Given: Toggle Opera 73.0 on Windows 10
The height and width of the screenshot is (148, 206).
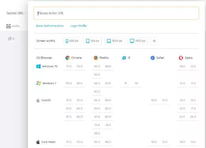Looking at the screenshot, I should [x=193, y=67].
